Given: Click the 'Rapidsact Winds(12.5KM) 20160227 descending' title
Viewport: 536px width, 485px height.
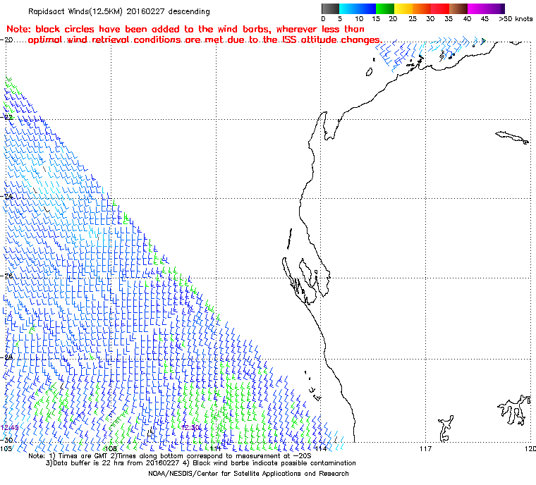Looking at the screenshot, I should click(x=119, y=11).
